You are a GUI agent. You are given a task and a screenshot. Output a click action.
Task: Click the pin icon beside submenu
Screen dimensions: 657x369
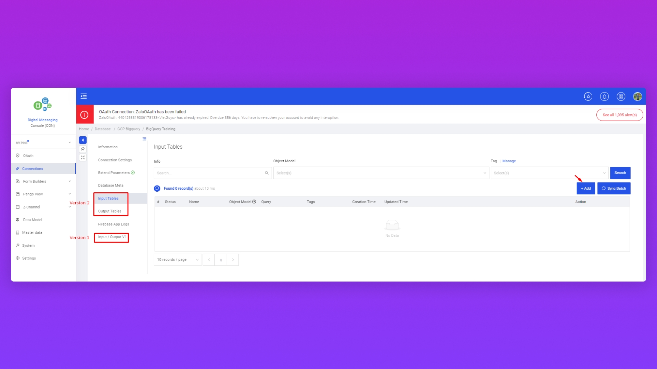click(83, 149)
